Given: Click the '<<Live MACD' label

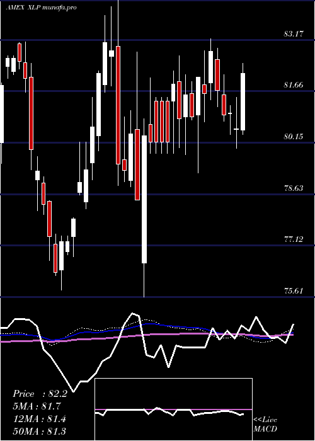Looking at the screenshot, I should coord(265,425).
